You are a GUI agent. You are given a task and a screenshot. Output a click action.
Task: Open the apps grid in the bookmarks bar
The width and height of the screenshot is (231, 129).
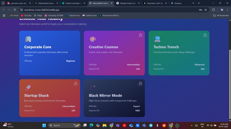click(x=4, y=15)
